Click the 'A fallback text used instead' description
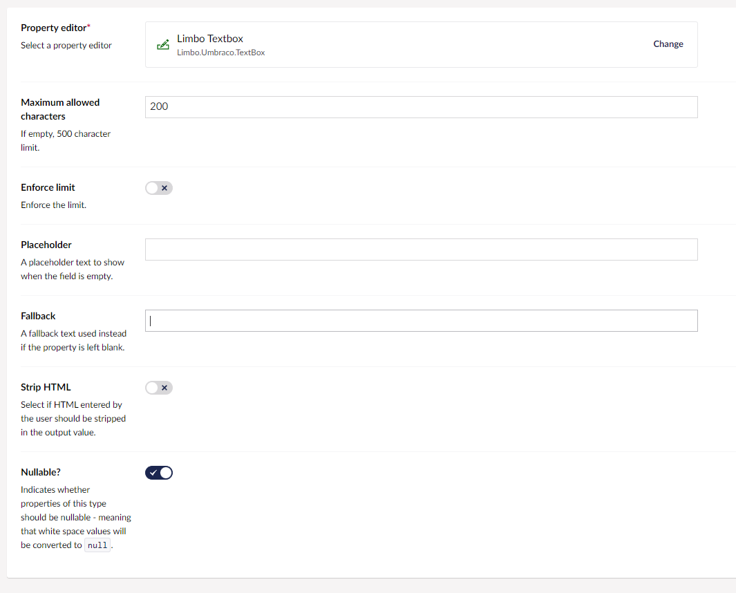 (74, 341)
